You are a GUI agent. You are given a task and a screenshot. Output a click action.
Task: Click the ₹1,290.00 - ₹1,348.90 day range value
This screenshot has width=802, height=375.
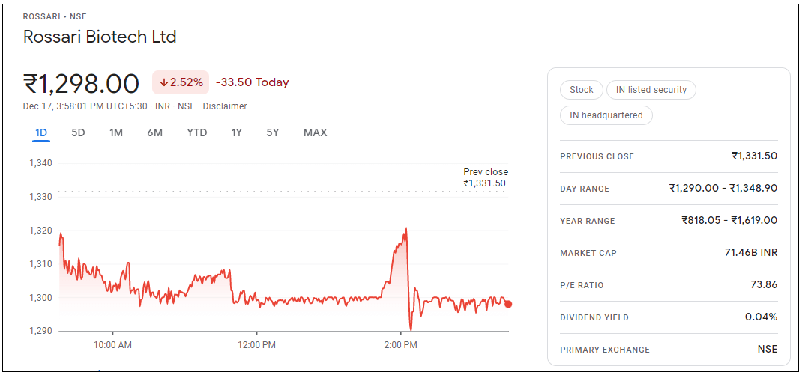tap(723, 189)
